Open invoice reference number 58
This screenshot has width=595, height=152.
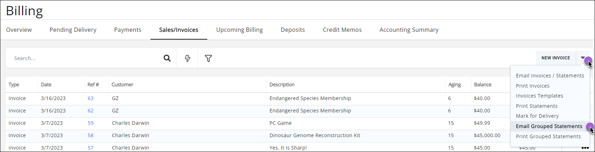(91, 135)
